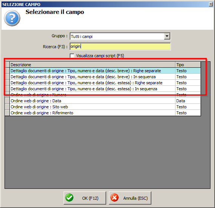Open the Gruppo dropdown arrow
This screenshot has width=215, height=208.
167,36
